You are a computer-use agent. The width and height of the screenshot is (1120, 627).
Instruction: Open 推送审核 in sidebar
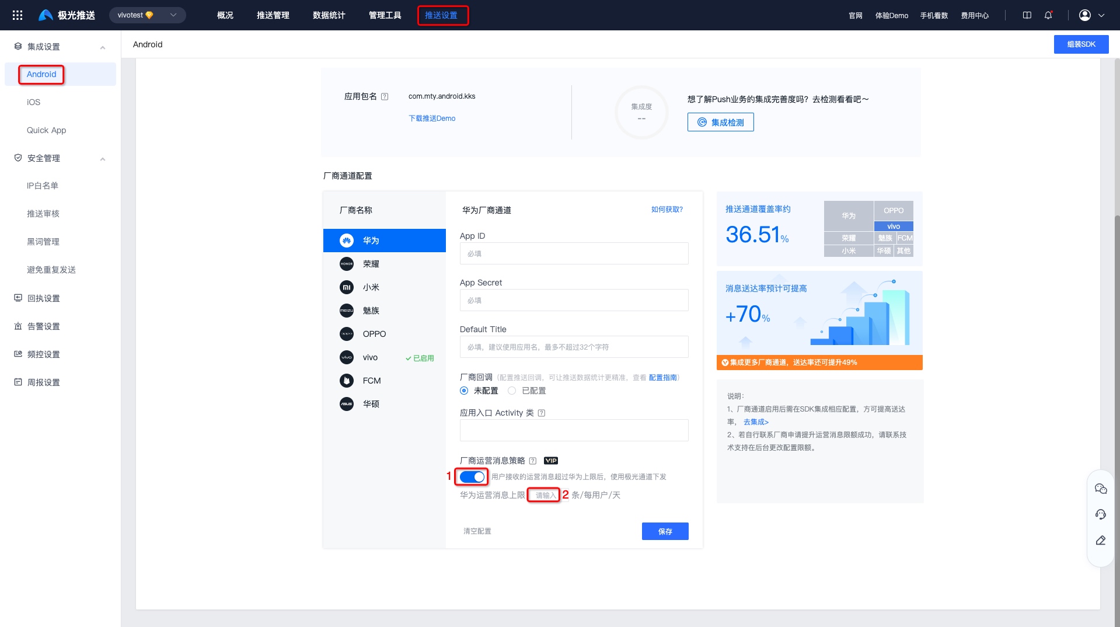tap(43, 214)
